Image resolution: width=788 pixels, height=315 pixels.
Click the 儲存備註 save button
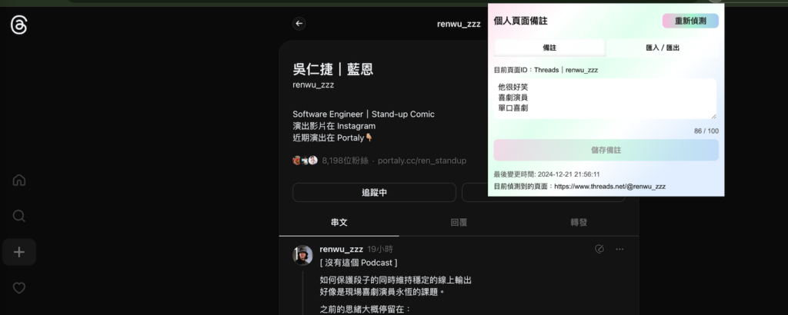(606, 150)
